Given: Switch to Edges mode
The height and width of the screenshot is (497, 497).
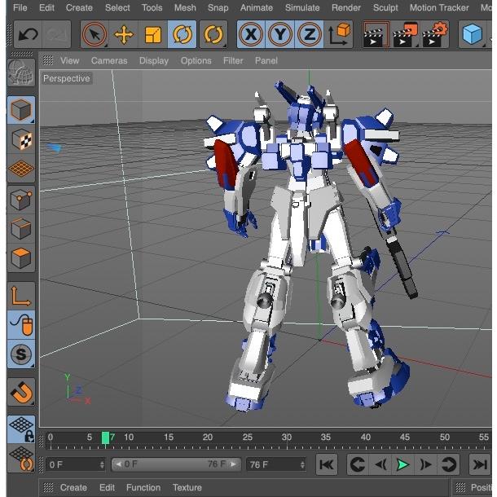Looking at the screenshot, I should [21, 228].
